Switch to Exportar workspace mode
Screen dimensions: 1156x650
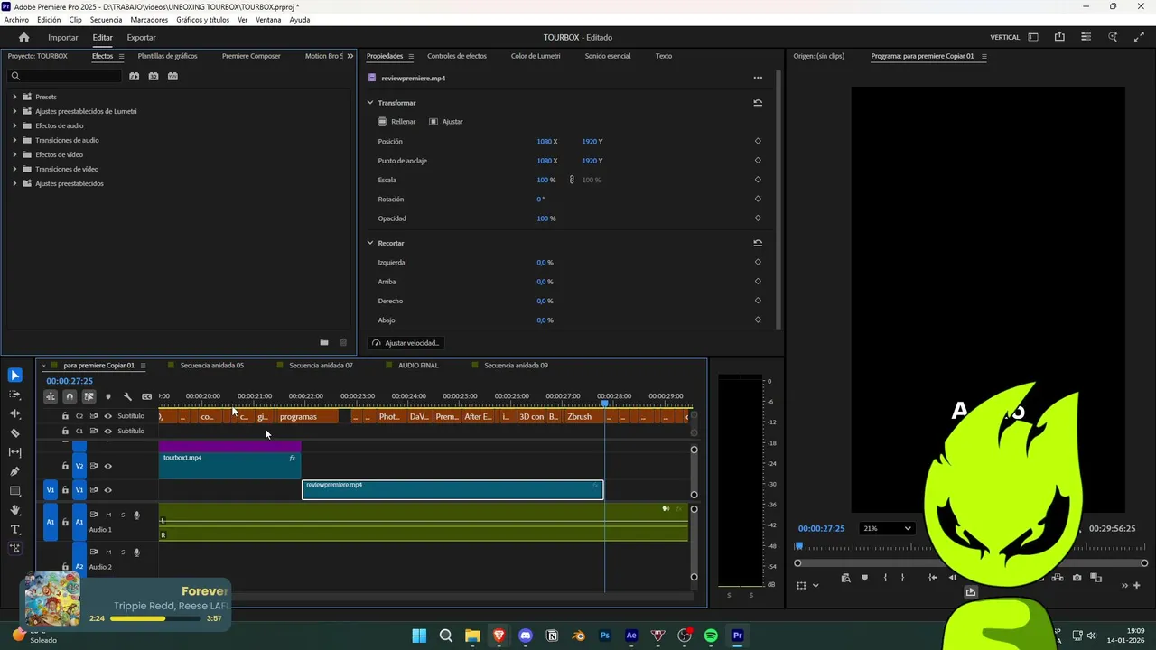point(141,38)
